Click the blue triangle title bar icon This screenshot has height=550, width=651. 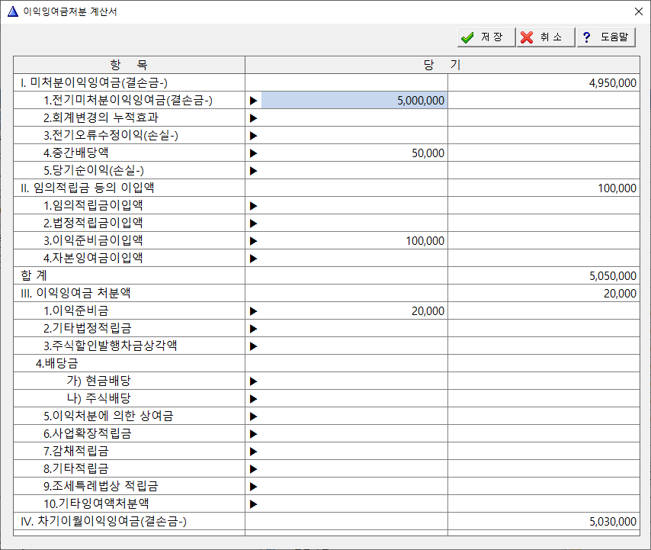[13, 11]
